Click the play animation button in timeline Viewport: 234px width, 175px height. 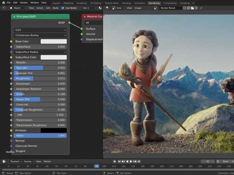point(131,162)
